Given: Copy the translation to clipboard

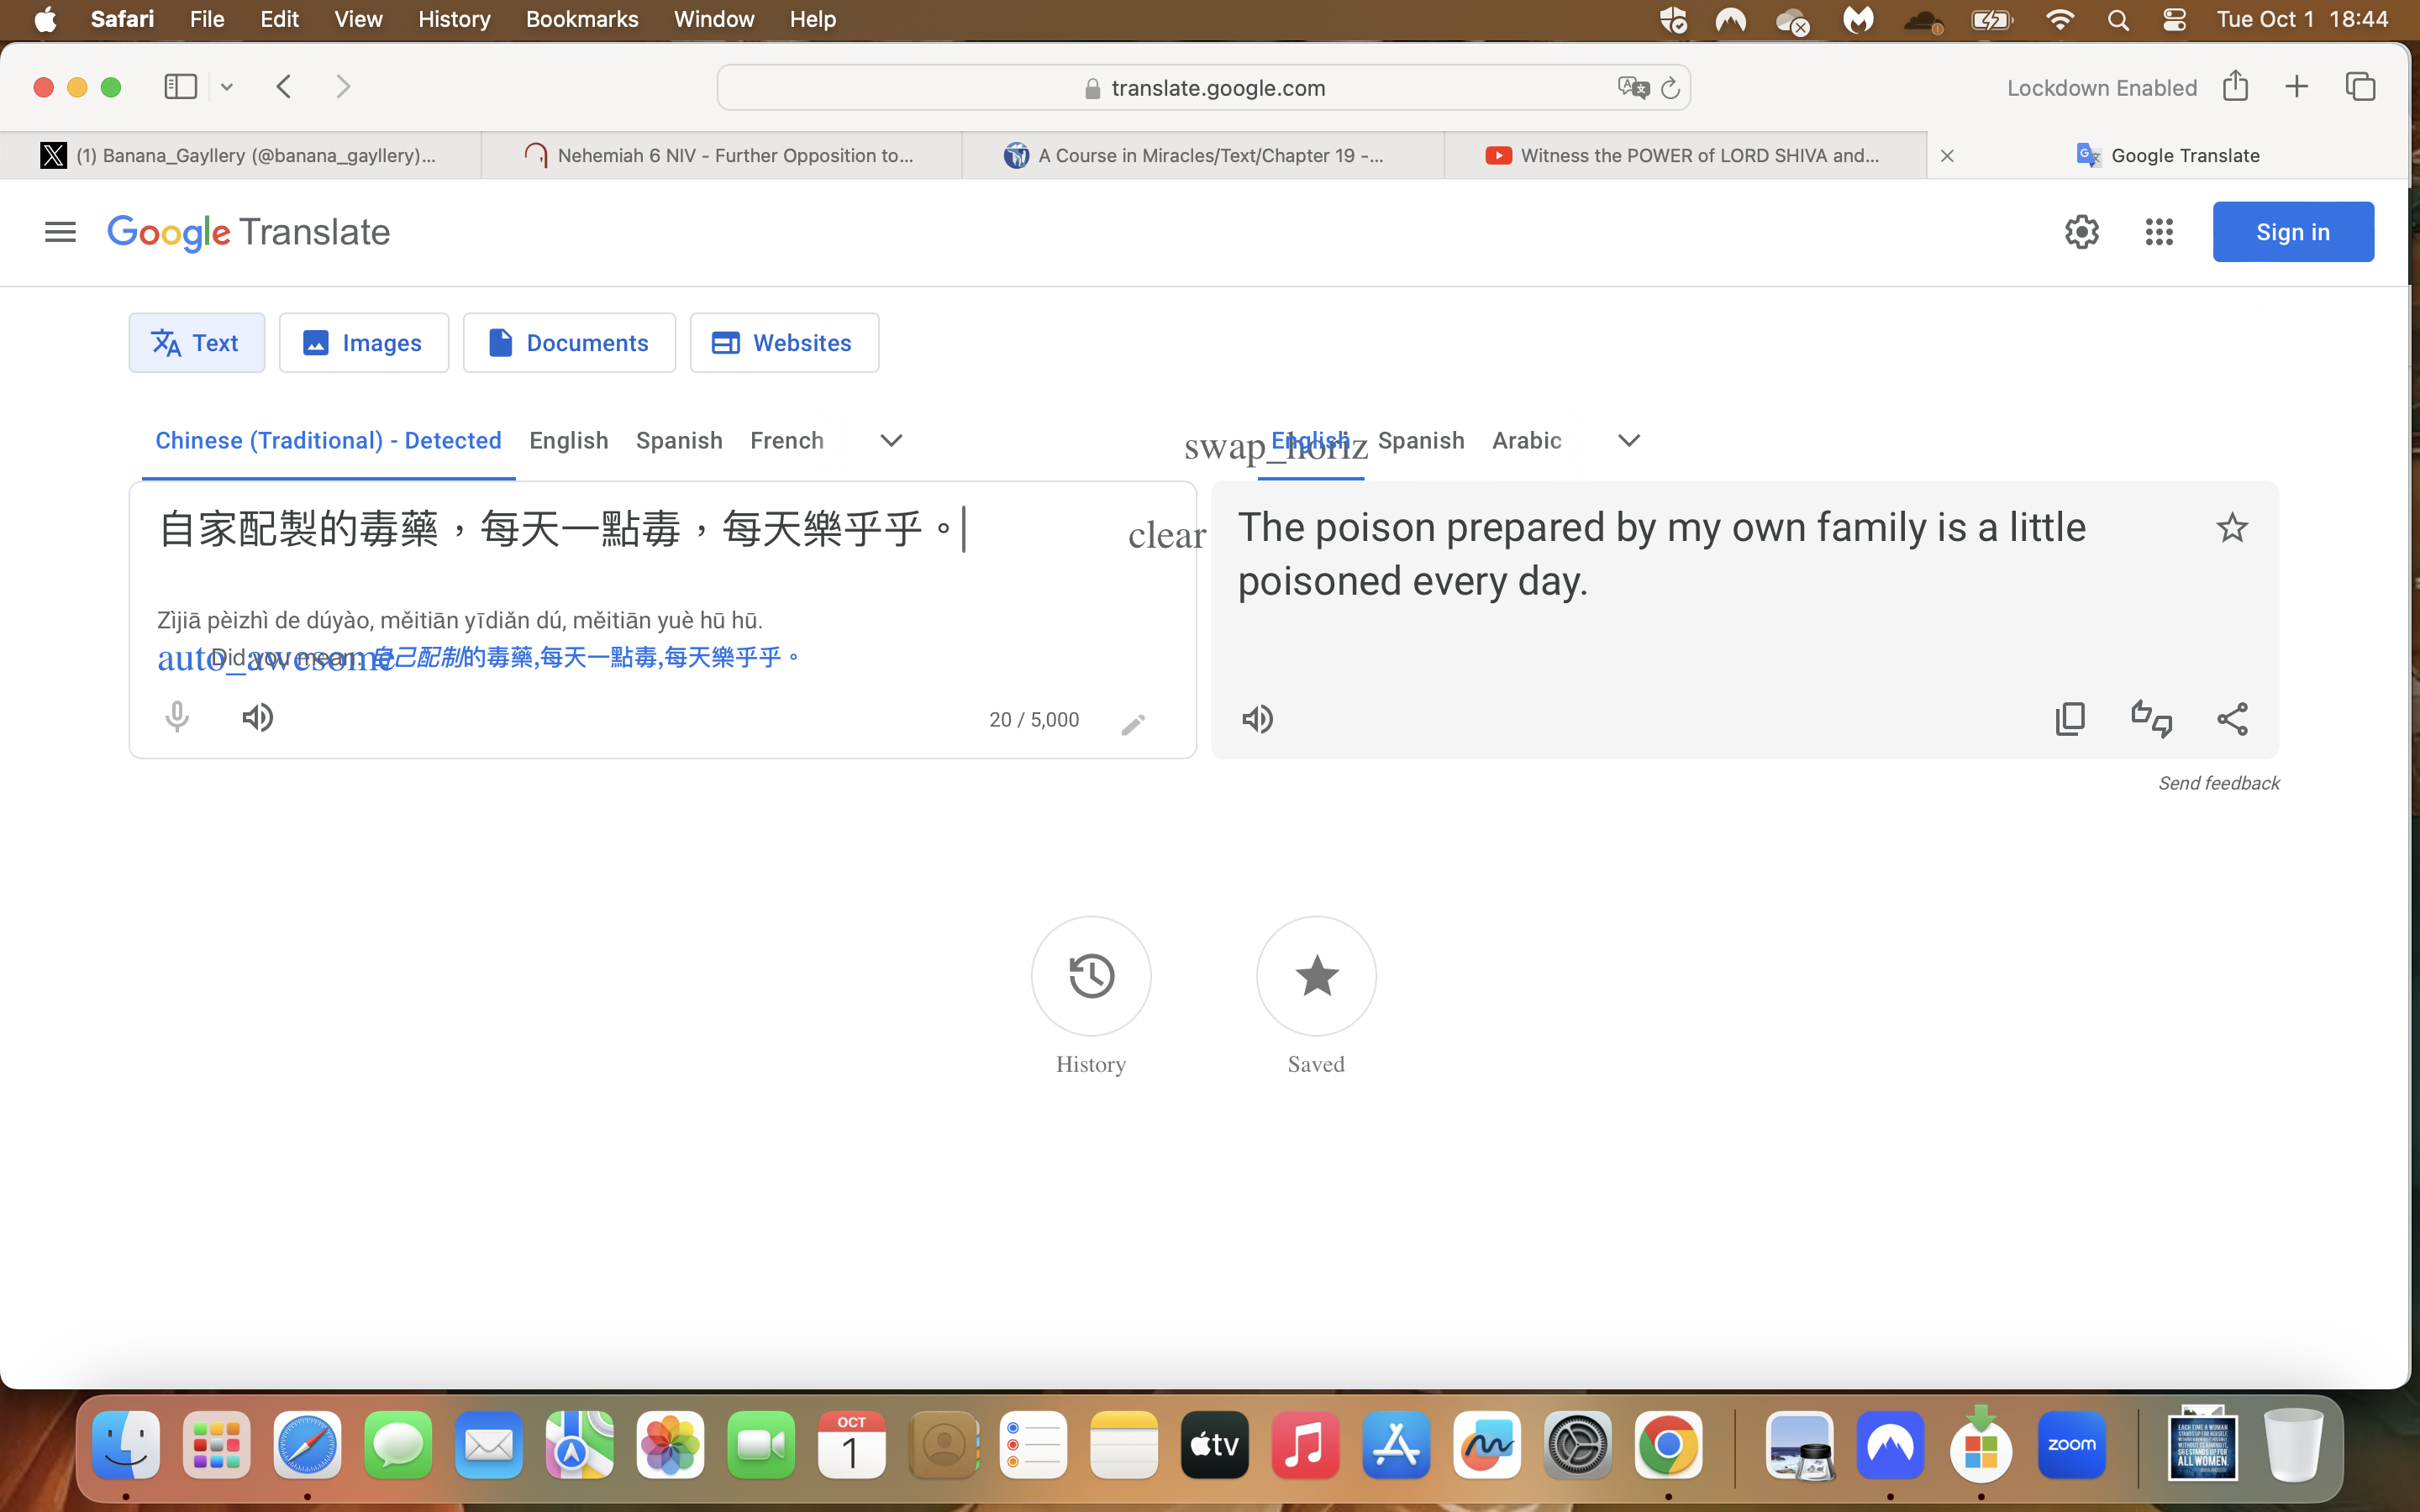Looking at the screenshot, I should click(2070, 719).
